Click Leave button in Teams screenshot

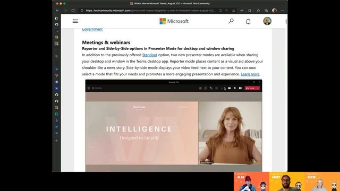[252, 88]
